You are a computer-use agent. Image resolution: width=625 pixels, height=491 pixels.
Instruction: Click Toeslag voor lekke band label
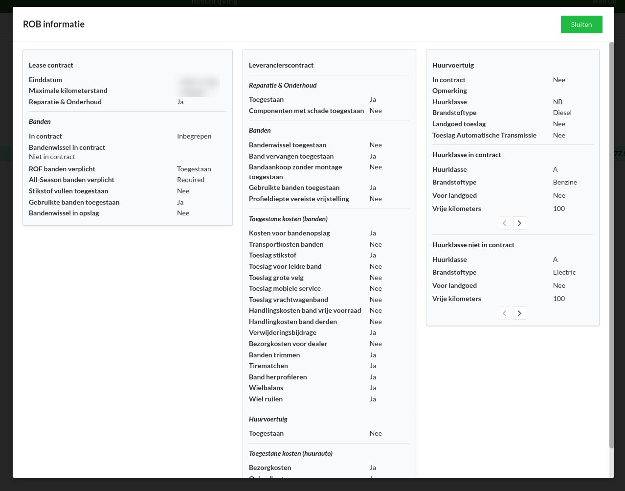pyautogui.click(x=285, y=266)
